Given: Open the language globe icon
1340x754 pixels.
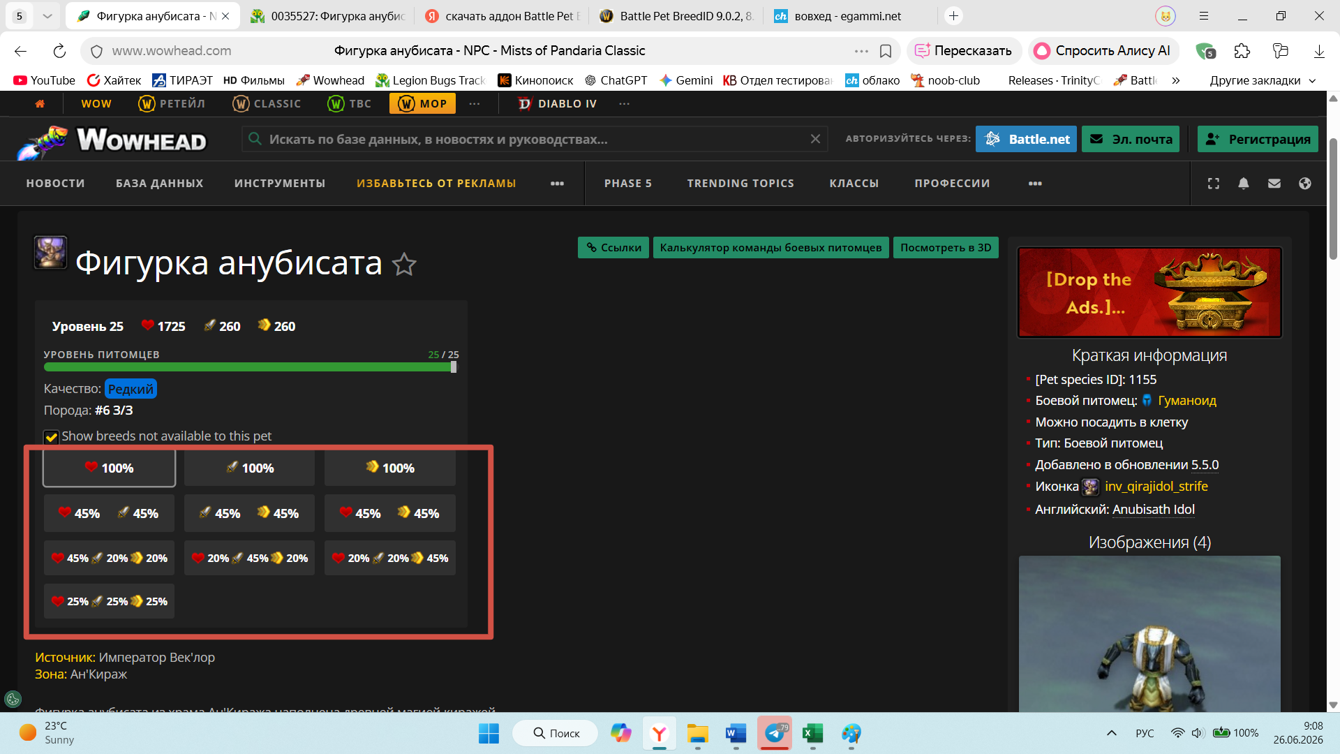Looking at the screenshot, I should pyautogui.click(x=1305, y=184).
